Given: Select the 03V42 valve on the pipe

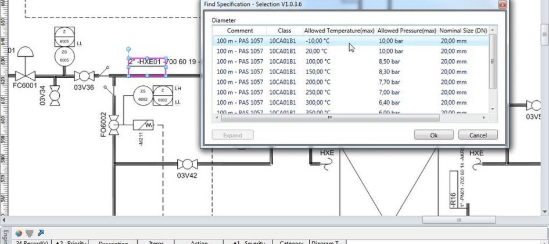Looking at the screenshot, I should click(x=187, y=165).
